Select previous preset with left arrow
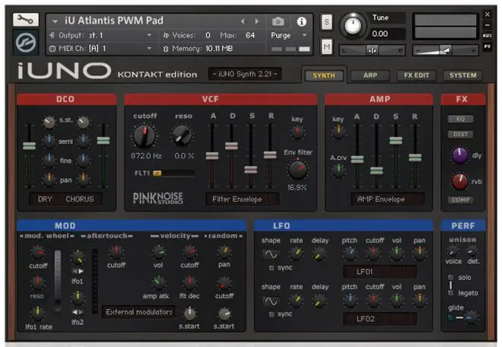Image resolution: width=502 pixels, height=347 pixels. (x=243, y=21)
